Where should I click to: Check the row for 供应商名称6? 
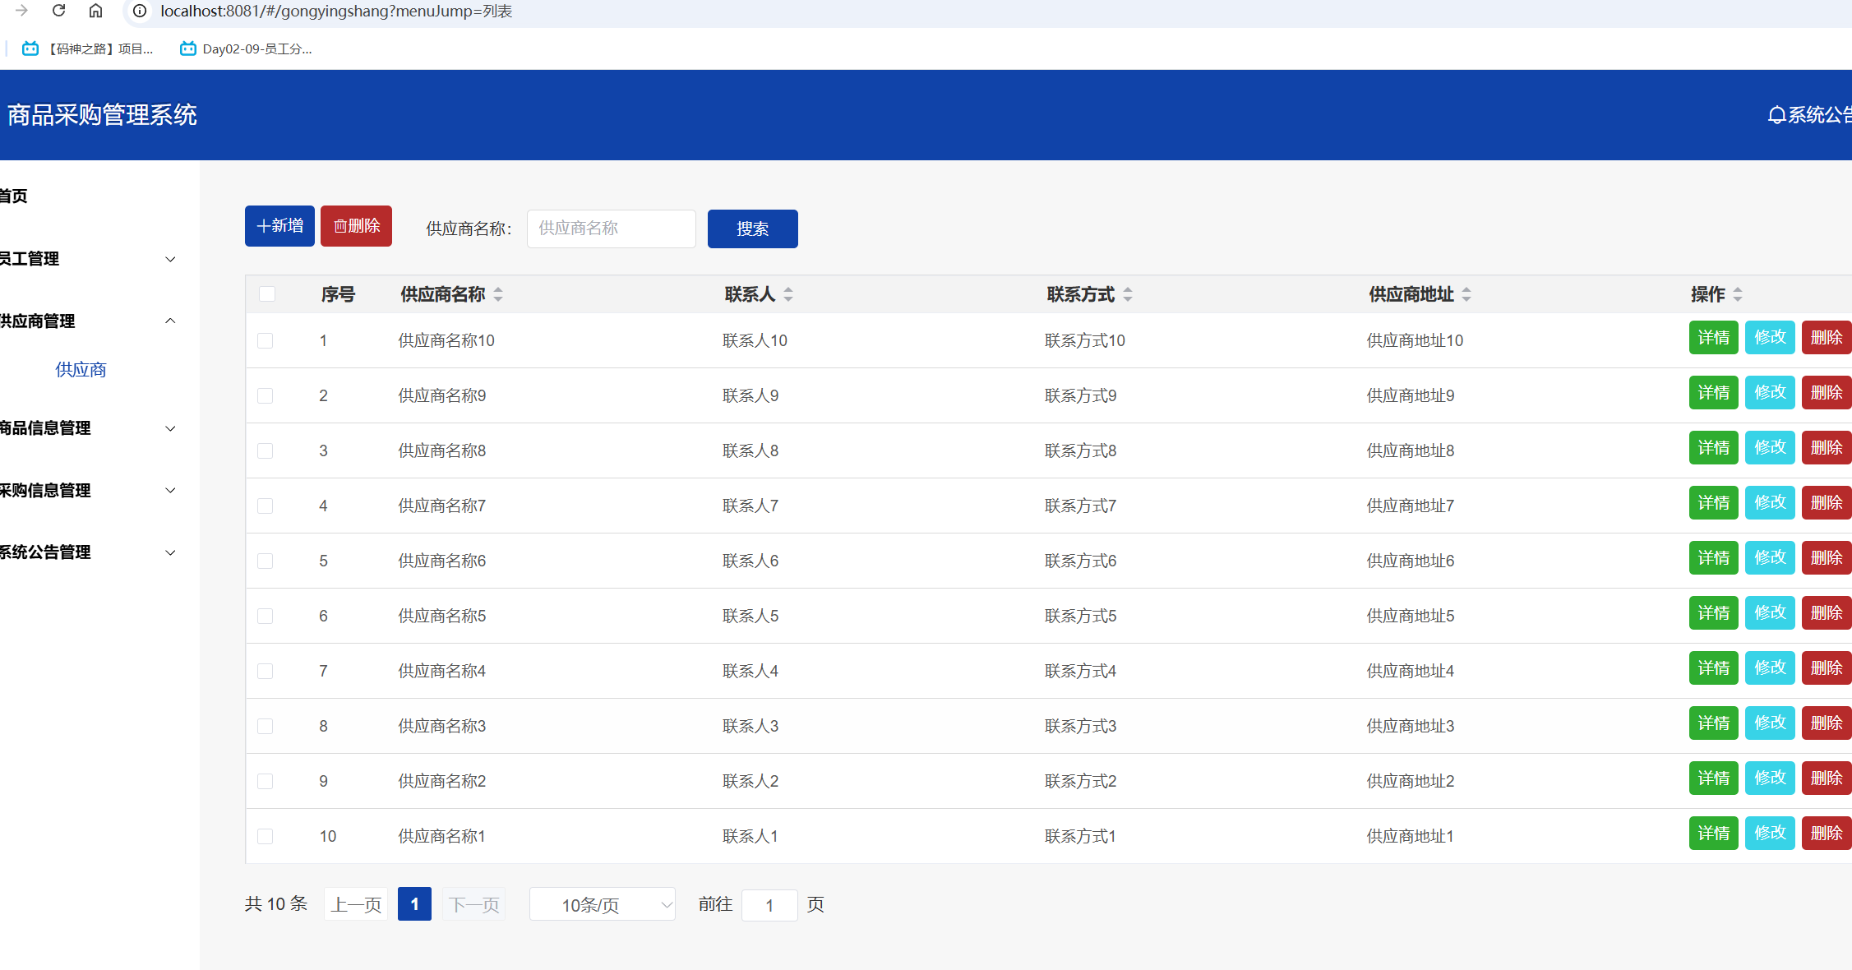pyautogui.click(x=266, y=561)
